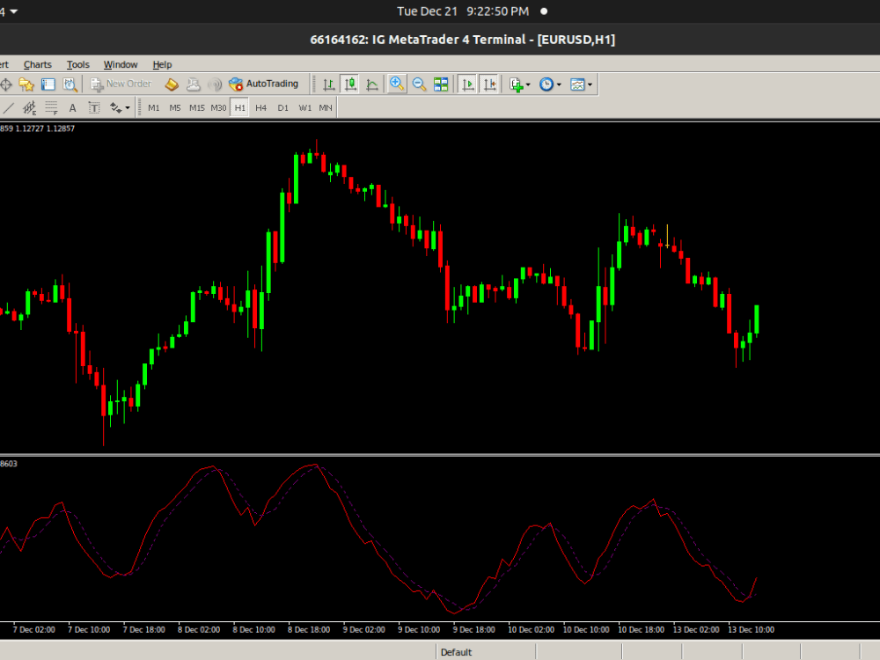Screen dimensions: 880x660
Task: Zoom in on the chart
Action: tap(397, 84)
